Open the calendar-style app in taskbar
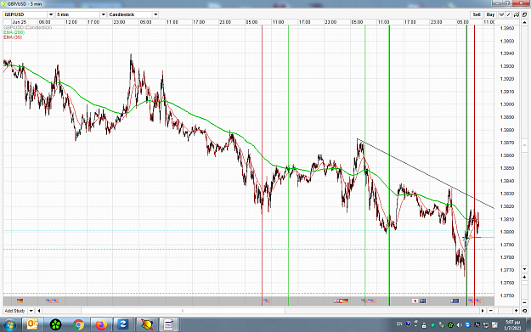This screenshot has height=332, width=531. pos(168,325)
